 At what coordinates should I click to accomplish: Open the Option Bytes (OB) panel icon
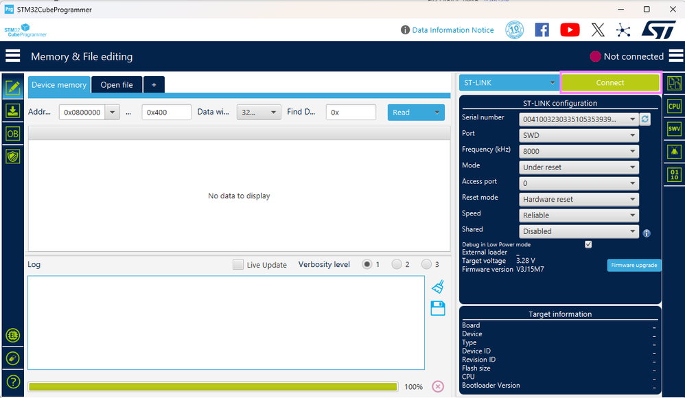click(x=12, y=134)
